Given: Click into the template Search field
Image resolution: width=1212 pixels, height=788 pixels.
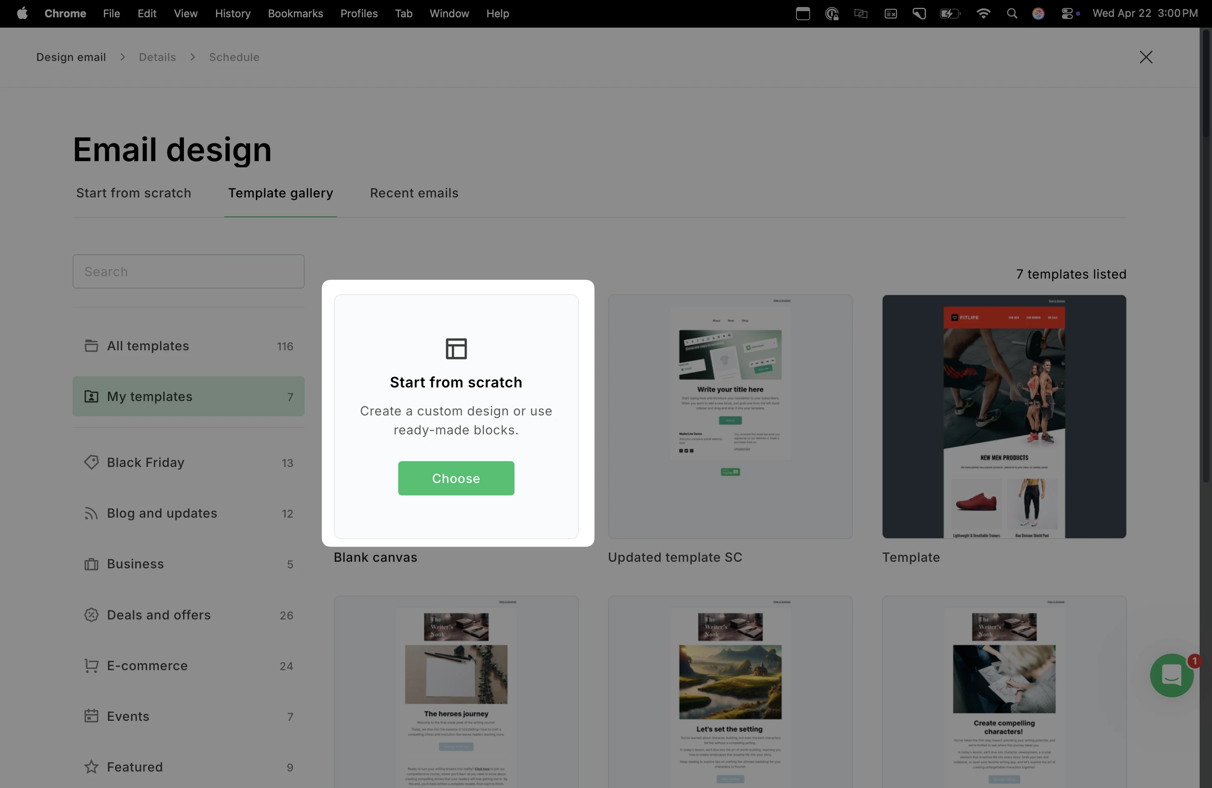Looking at the screenshot, I should 188,271.
